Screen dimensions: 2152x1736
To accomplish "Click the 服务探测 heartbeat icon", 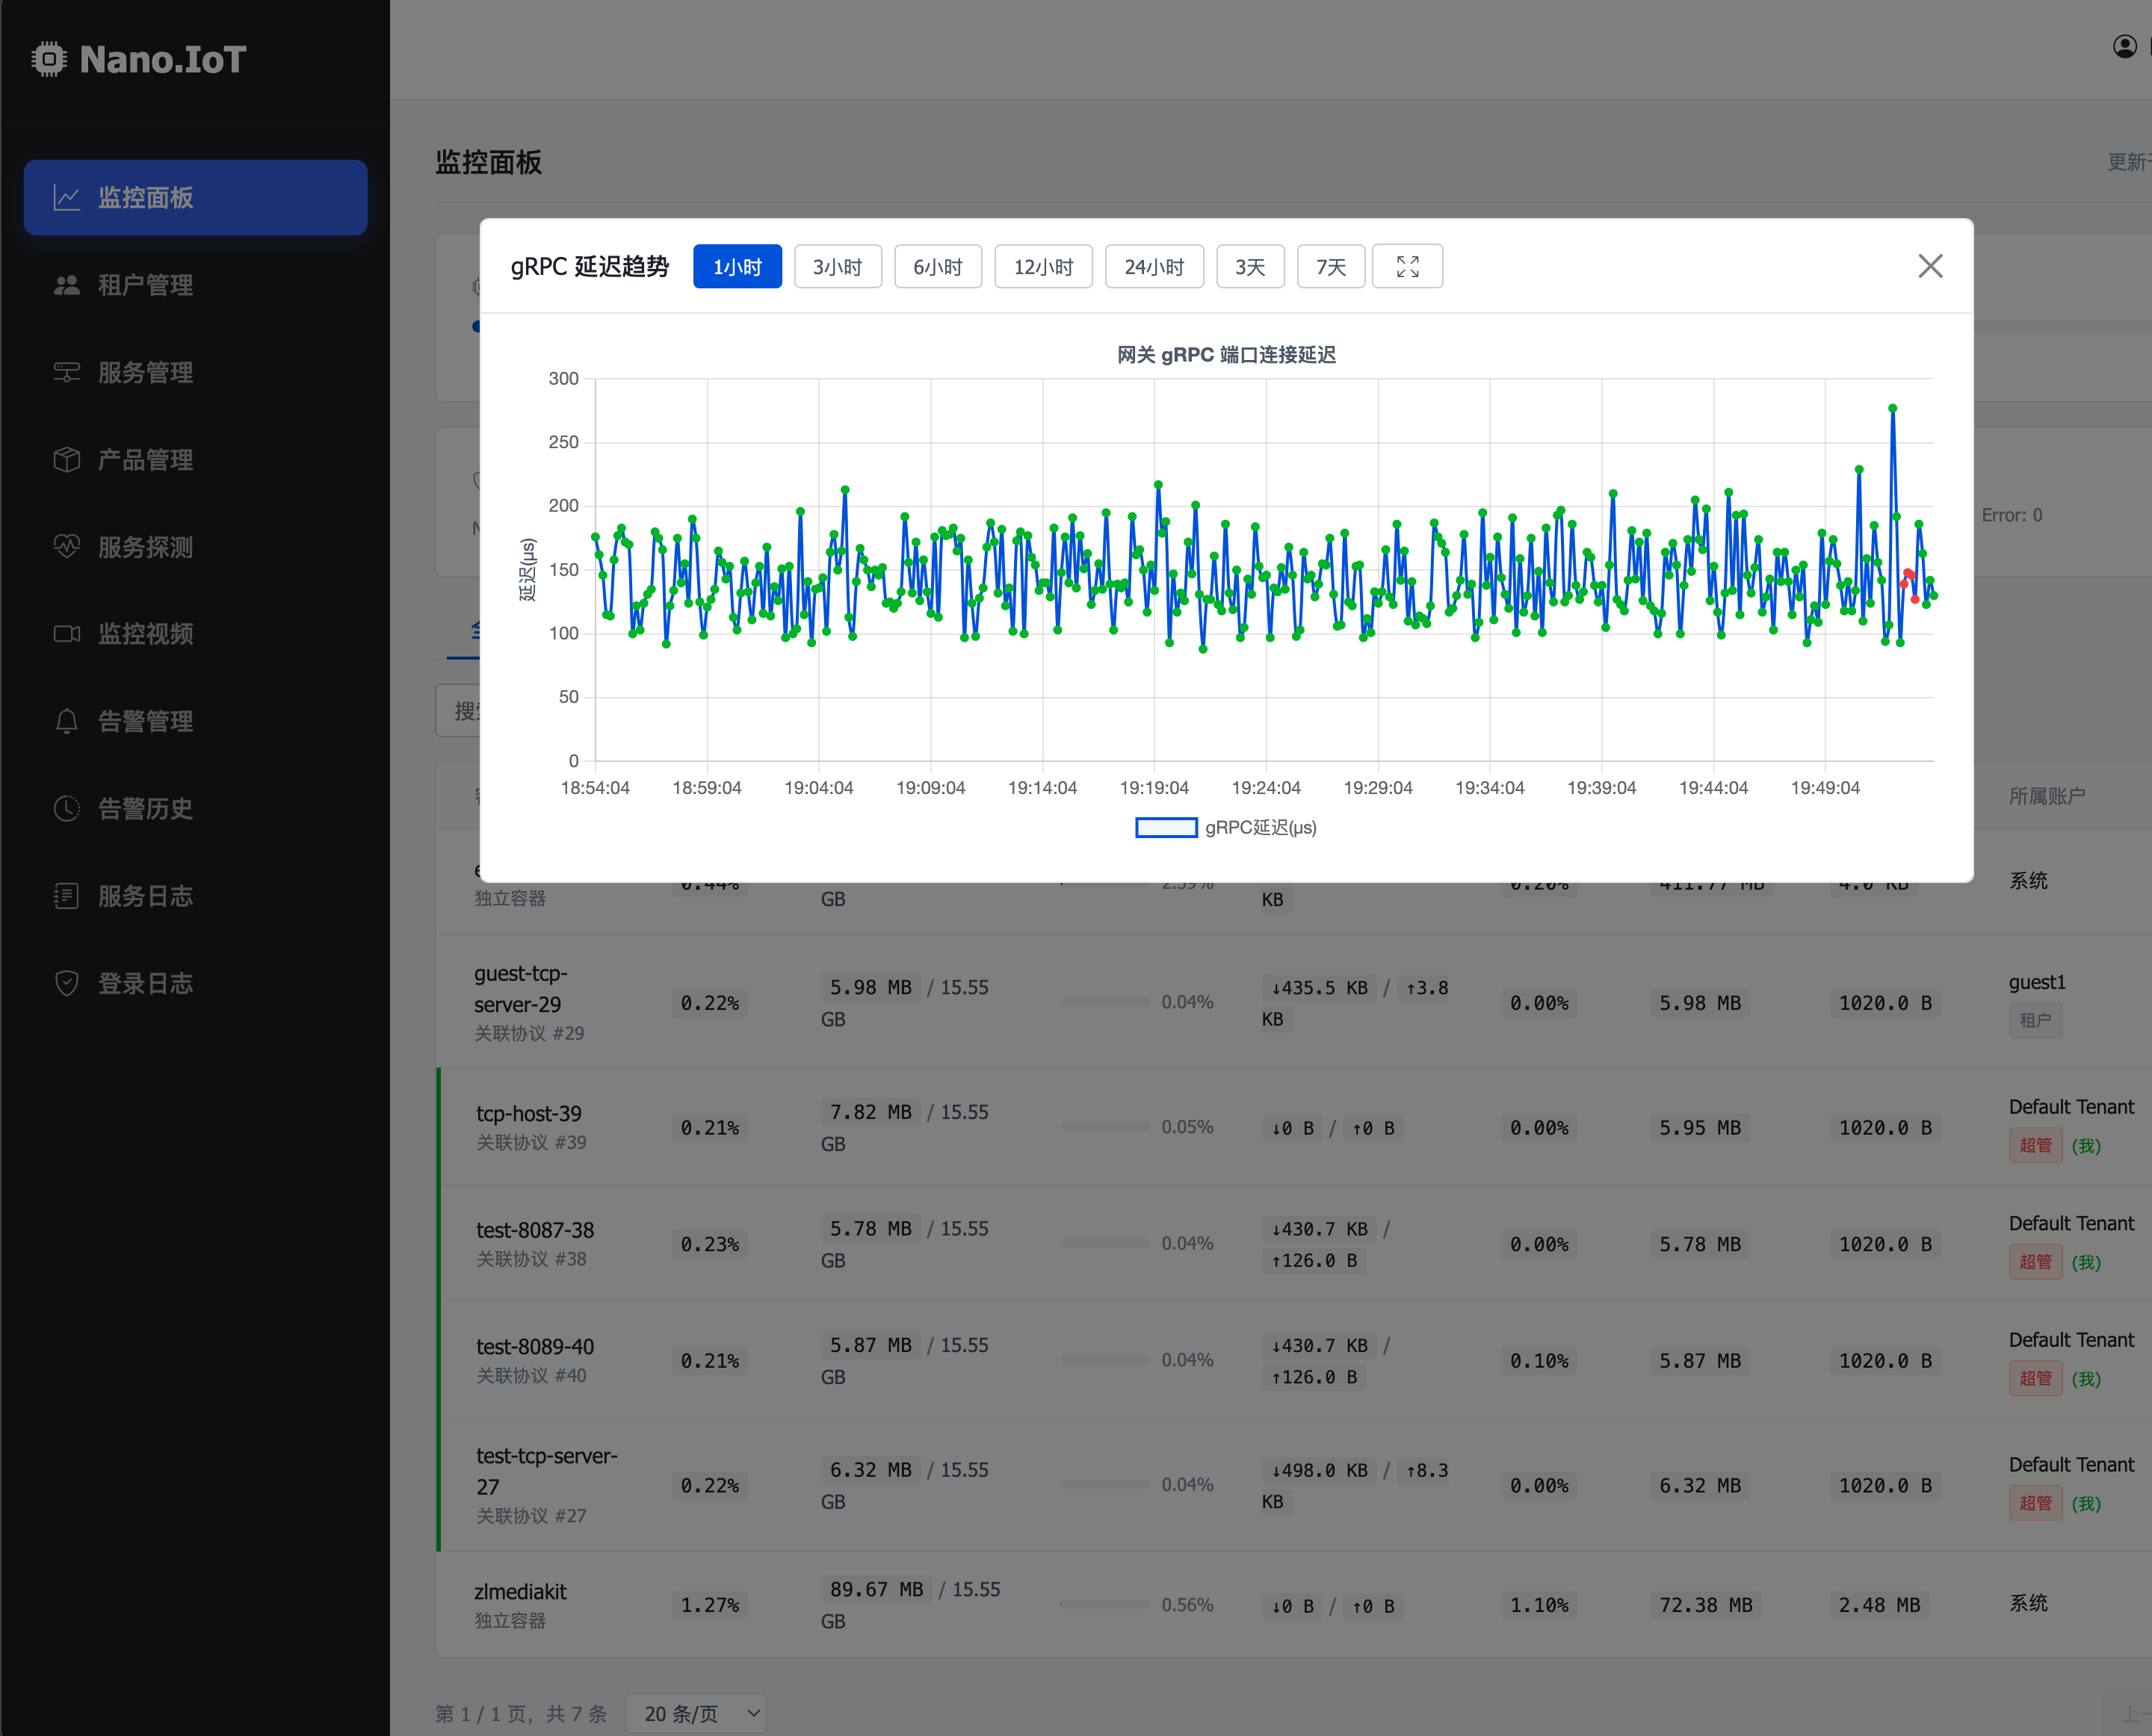I will pyautogui.click(x=66, y=547).
